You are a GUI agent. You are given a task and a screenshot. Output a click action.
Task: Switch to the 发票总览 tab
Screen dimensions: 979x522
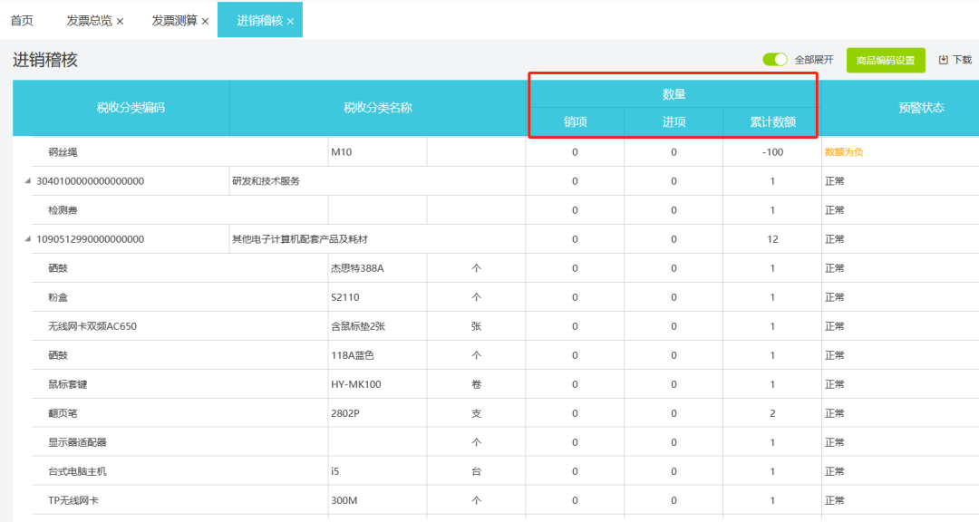[x=89, y=21]
